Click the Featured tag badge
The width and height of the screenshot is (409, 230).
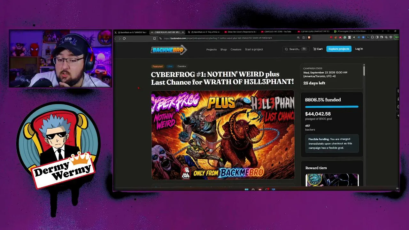[x=157, y=66]
